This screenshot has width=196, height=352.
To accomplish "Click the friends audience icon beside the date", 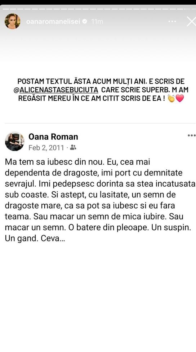I will tap(73, 148).
